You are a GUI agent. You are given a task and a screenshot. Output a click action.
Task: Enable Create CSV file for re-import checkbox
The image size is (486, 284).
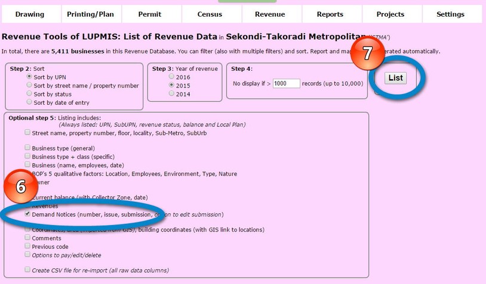coord(27,270)
